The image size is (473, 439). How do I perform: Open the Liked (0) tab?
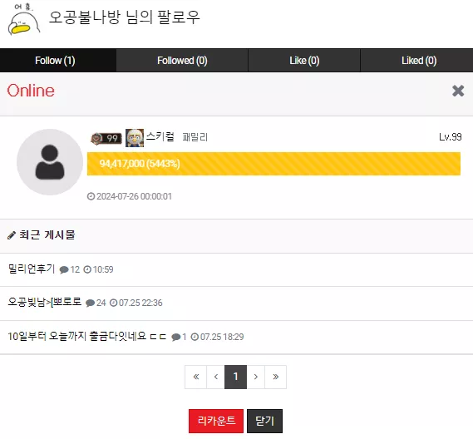pyautogui.click(x=416, y=61)
